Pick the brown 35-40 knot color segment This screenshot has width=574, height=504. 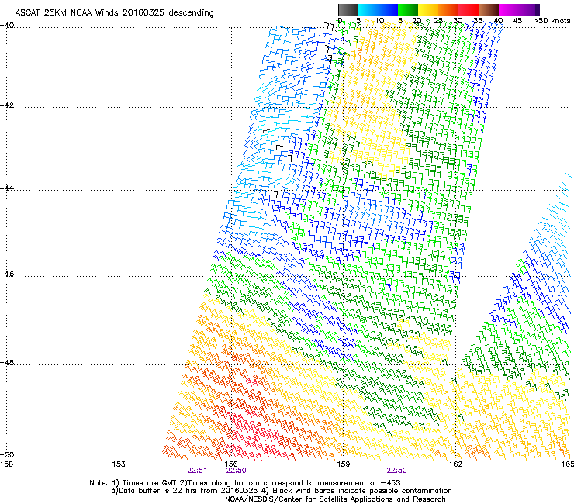[x=489, y=9]
